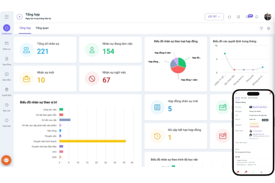The height and width of the screenshot is (183, 275).
Task: Click the Hợp đồng 3 năm pie label
Action: (x=163, y=53)
